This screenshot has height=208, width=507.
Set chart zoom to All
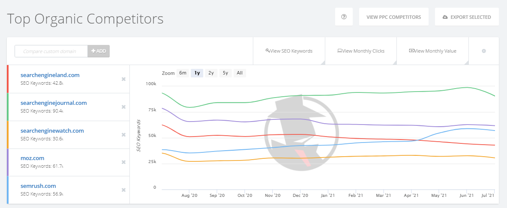click(240, 73)
